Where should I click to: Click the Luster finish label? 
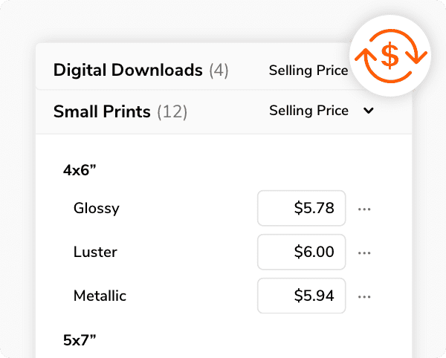(x=95, y=252)
